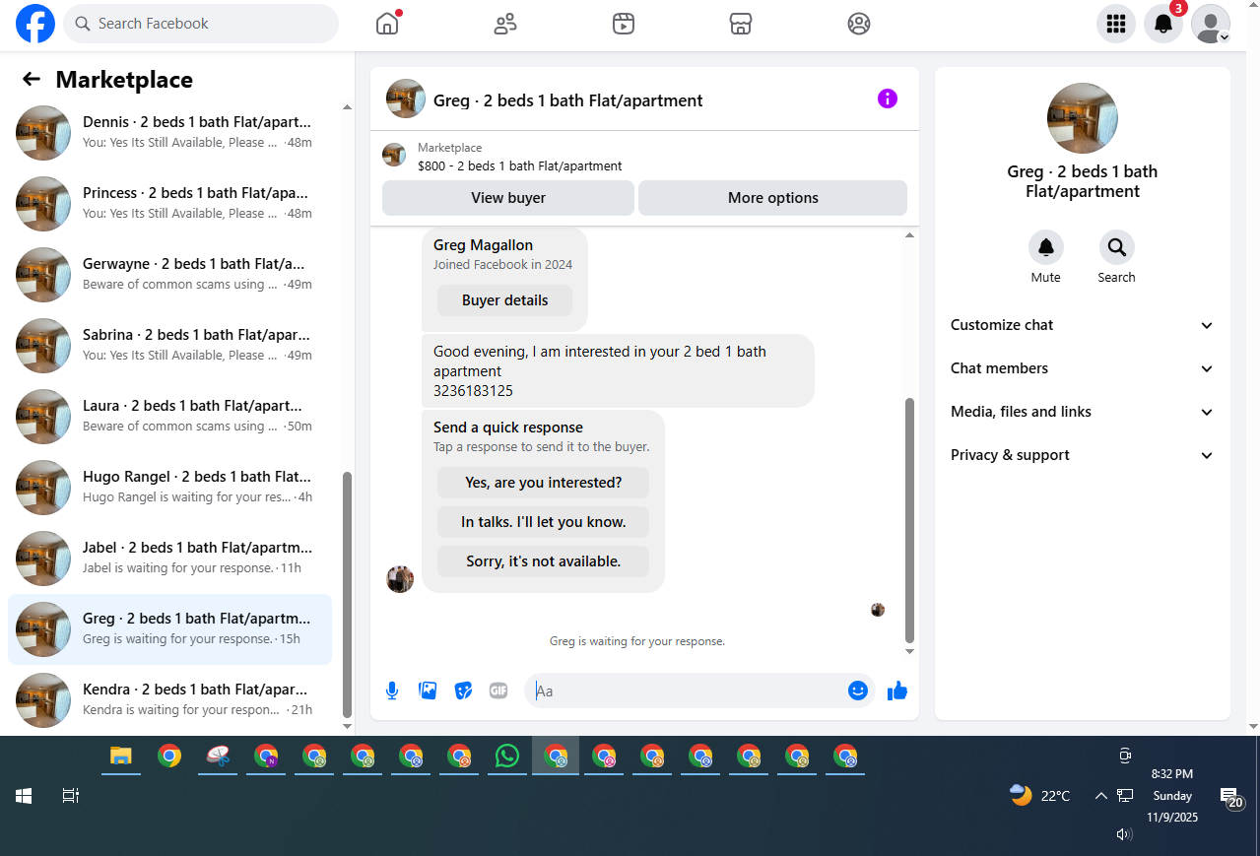The image size is (1260, 856).
Task: Send quick response "In talks. I'll let you know."
Action: 543,522
